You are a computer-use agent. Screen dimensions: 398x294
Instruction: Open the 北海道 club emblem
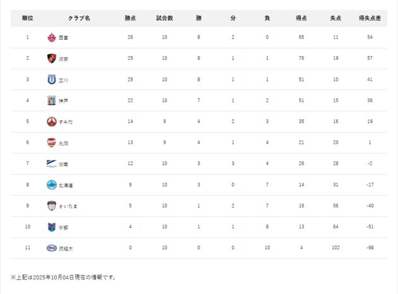point(52,185)
